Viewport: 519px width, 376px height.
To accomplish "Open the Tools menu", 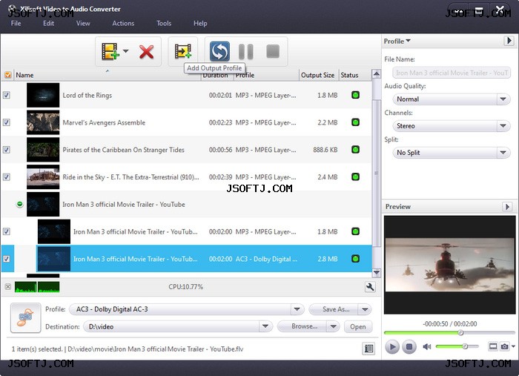I will [164, 23].
